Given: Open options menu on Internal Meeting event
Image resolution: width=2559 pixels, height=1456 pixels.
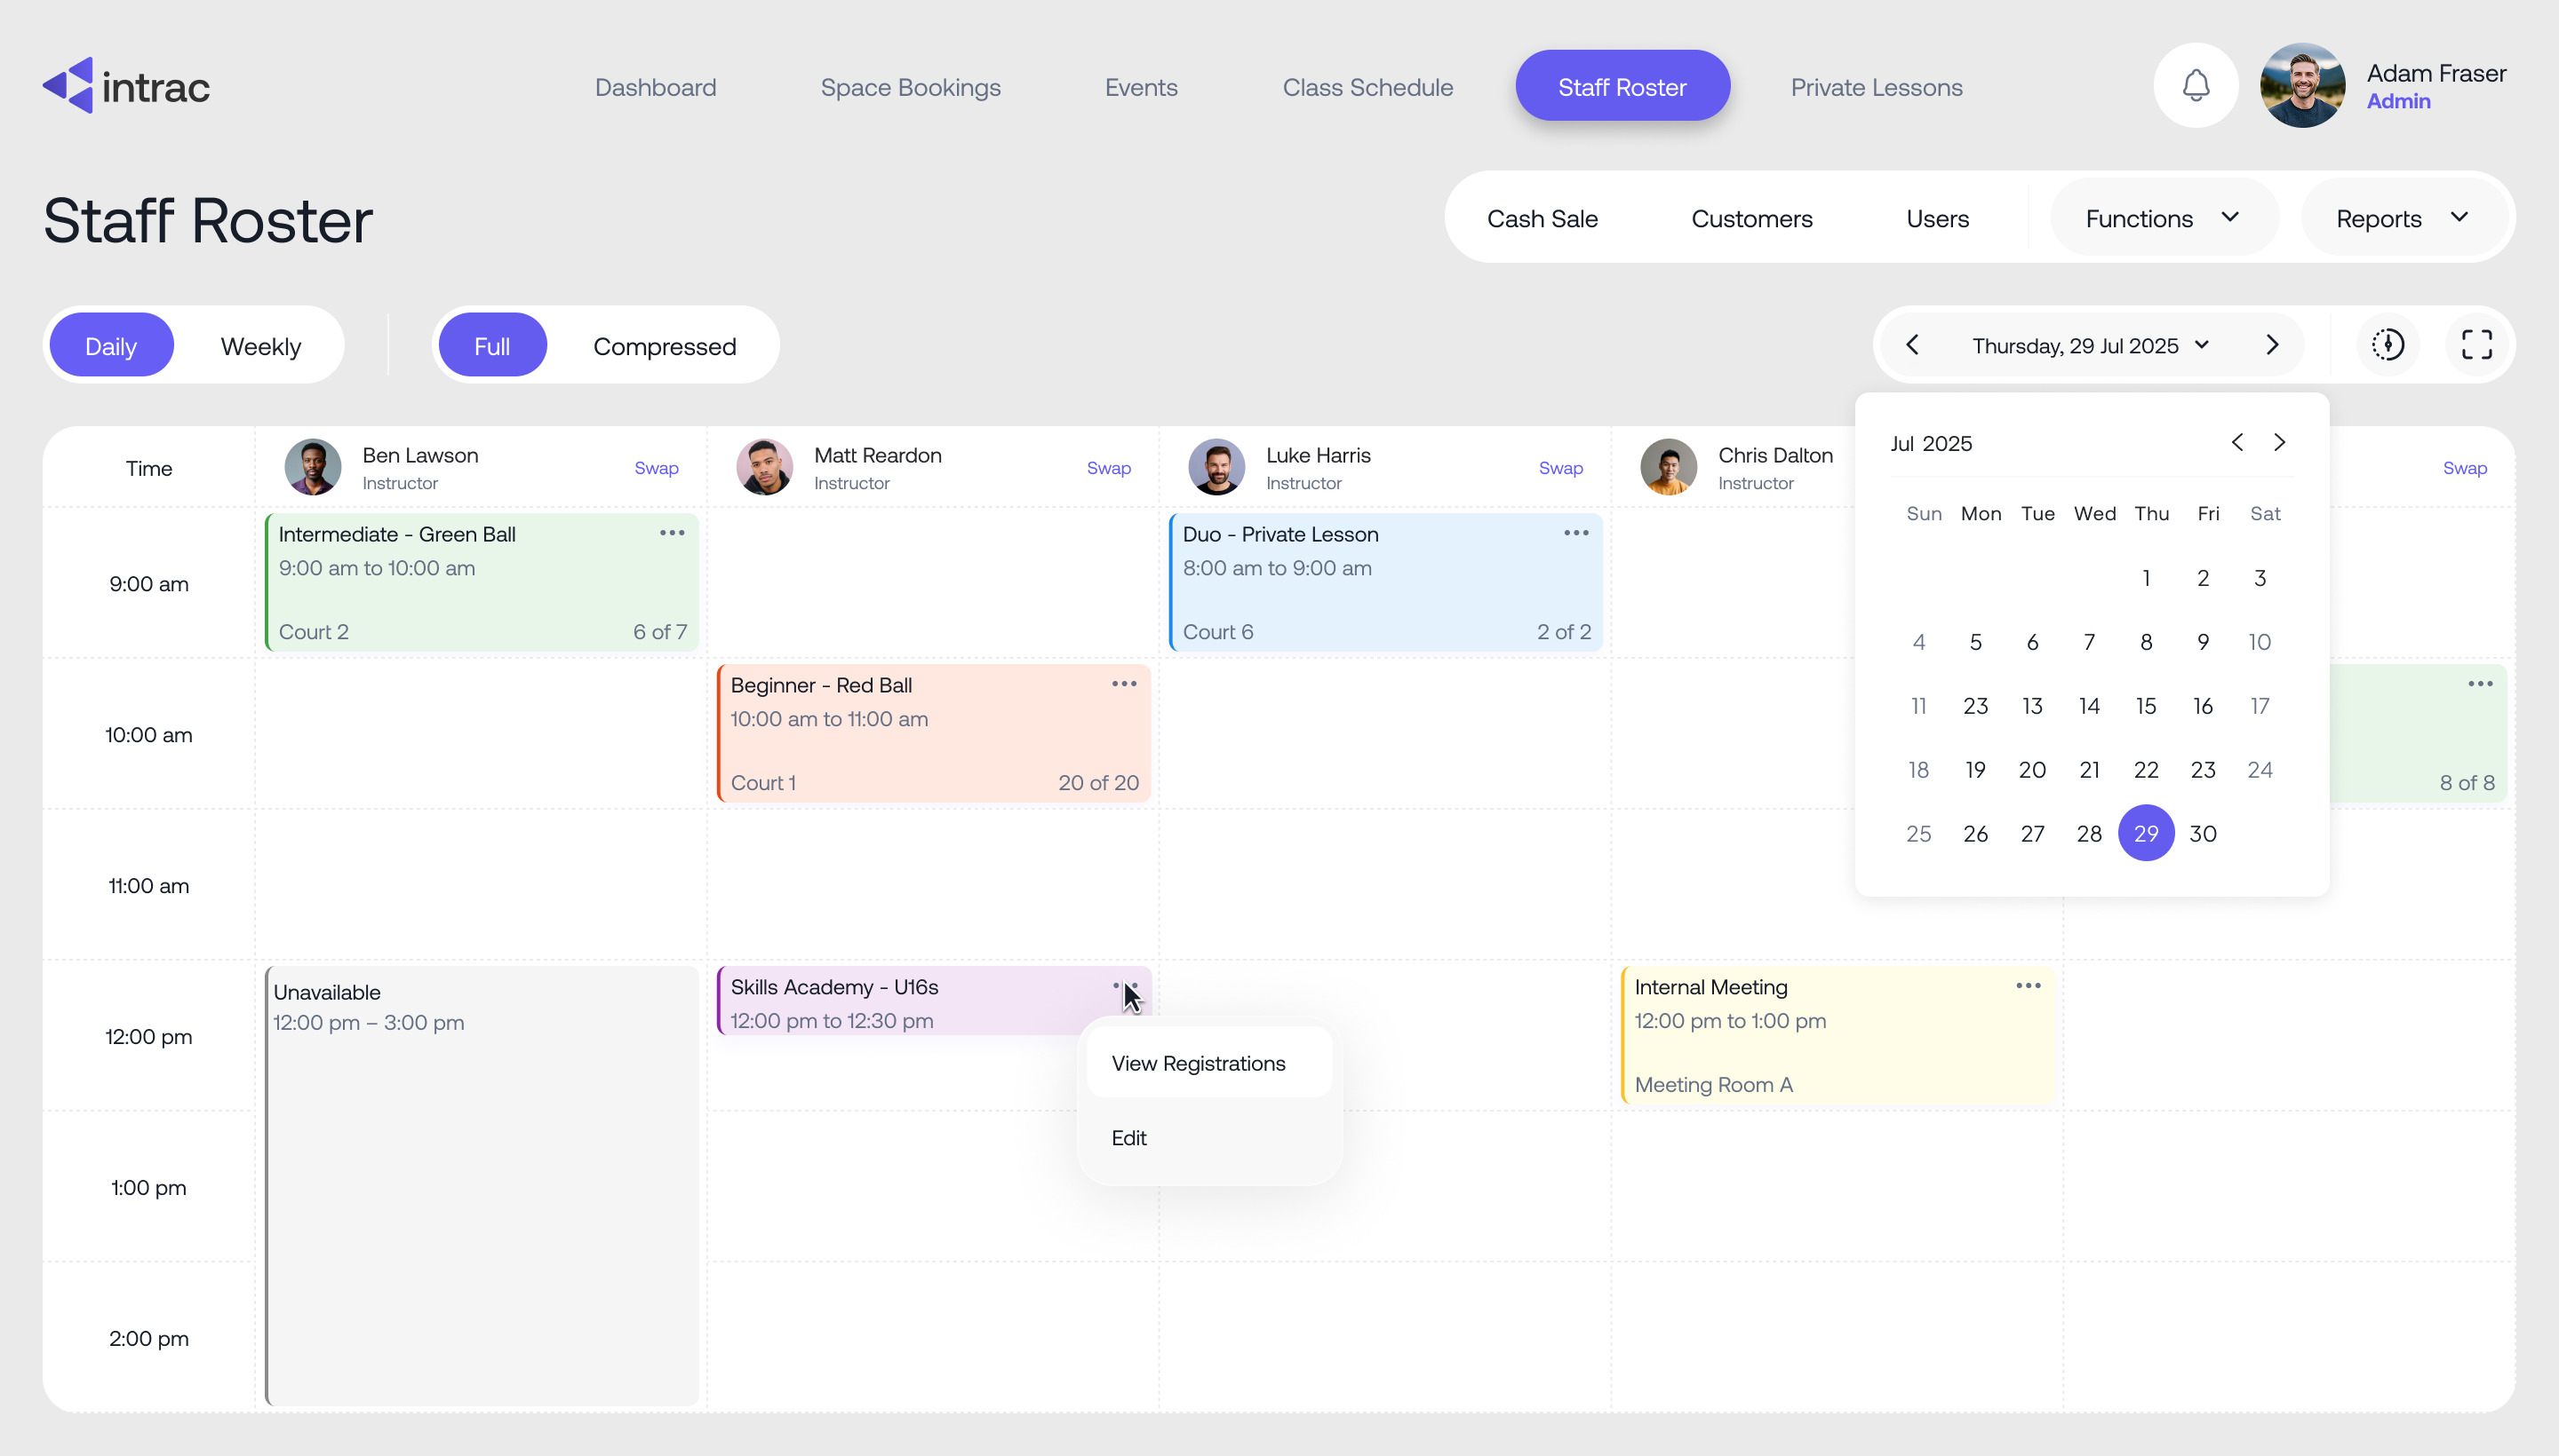Looking at the screenshot, I should click(2028, 986).
